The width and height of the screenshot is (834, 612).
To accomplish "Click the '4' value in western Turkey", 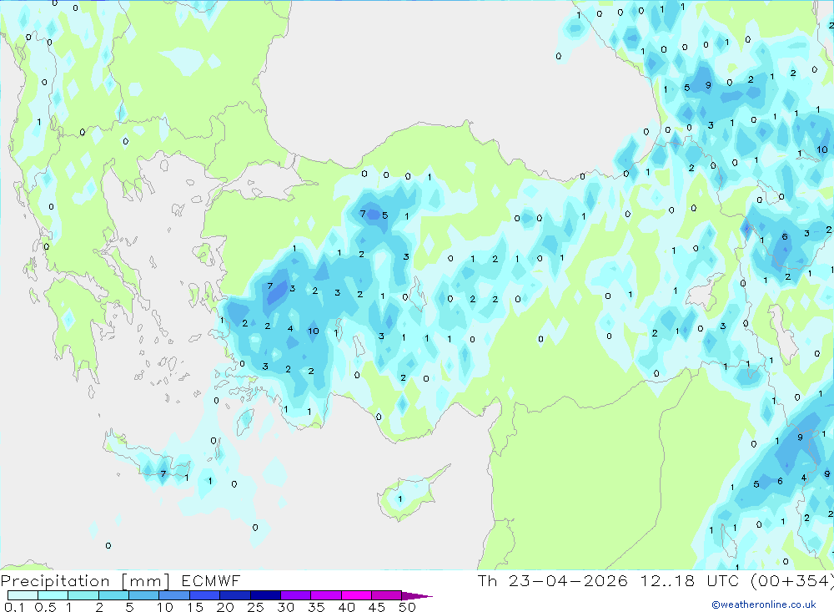I will (x=290, y=329).
